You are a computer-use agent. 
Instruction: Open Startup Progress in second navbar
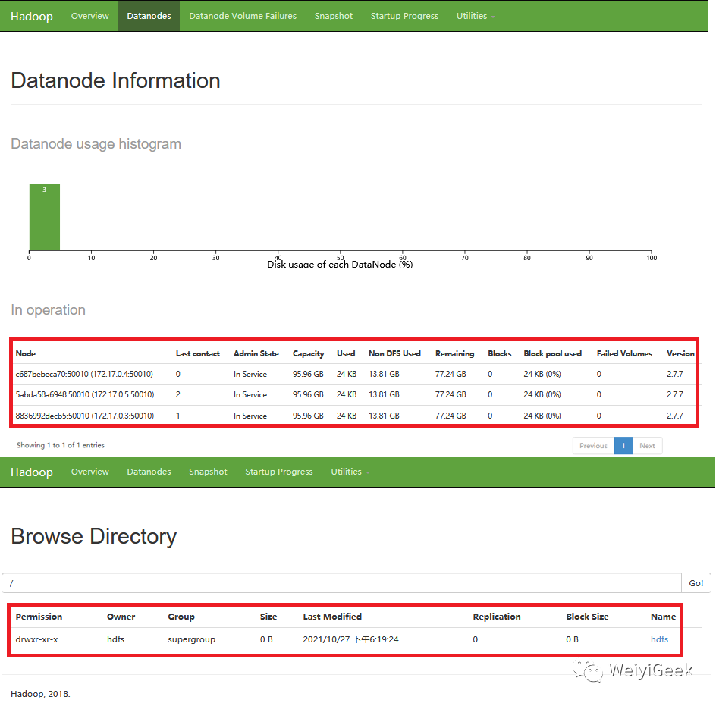click(x=279, y=472)
